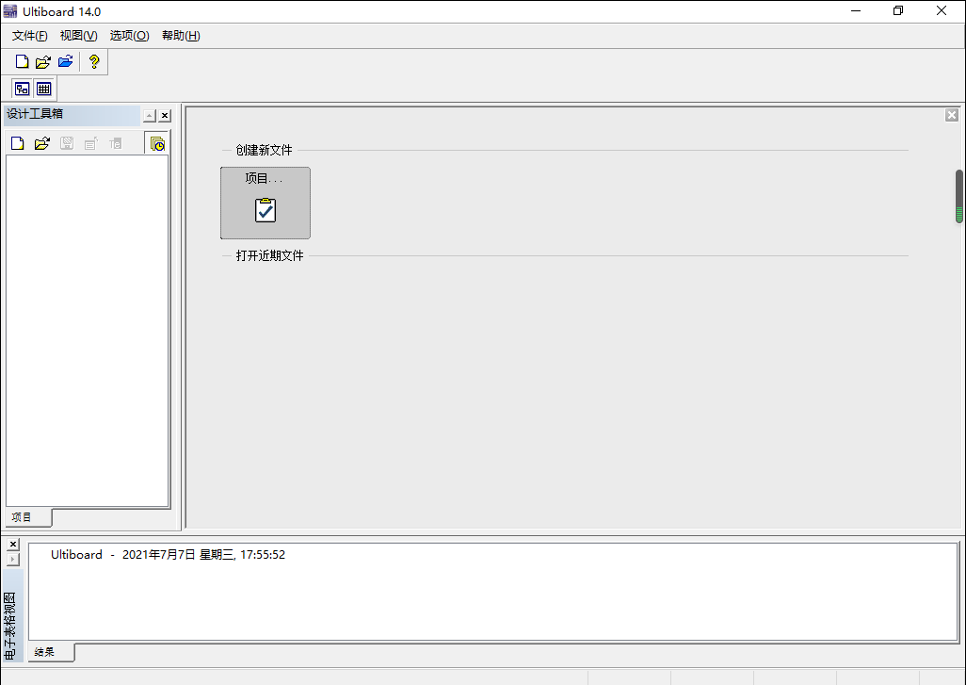Click the yellow Open file folder icon

[x=43, y=62]
